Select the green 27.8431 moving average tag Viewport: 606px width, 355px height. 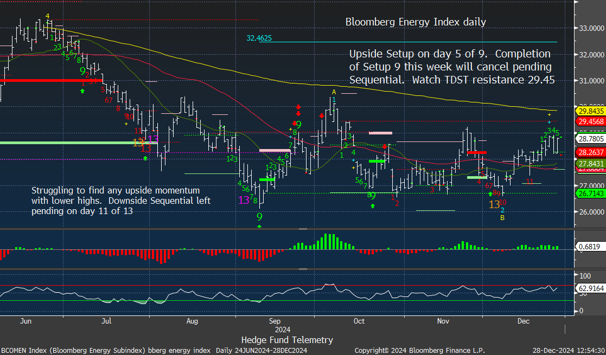(591, 163)
